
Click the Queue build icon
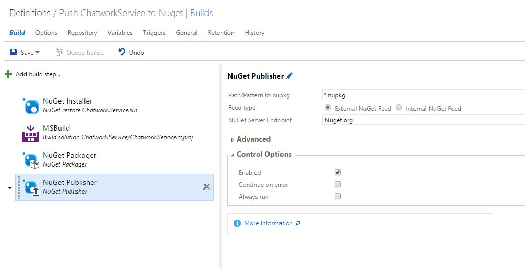[x=59, y=52]
